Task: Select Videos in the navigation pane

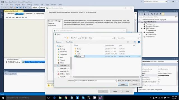Action: pos(62,63)
